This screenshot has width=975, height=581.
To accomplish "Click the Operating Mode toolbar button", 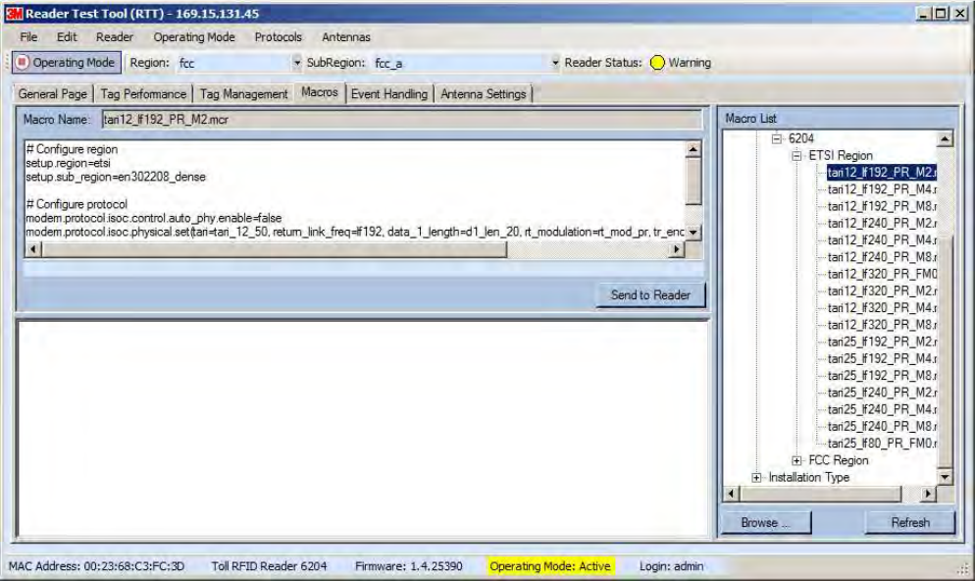I will coord(67,62).
